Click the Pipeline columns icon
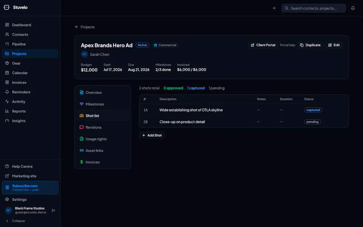 pyautogui.click(x=7, y=44)
